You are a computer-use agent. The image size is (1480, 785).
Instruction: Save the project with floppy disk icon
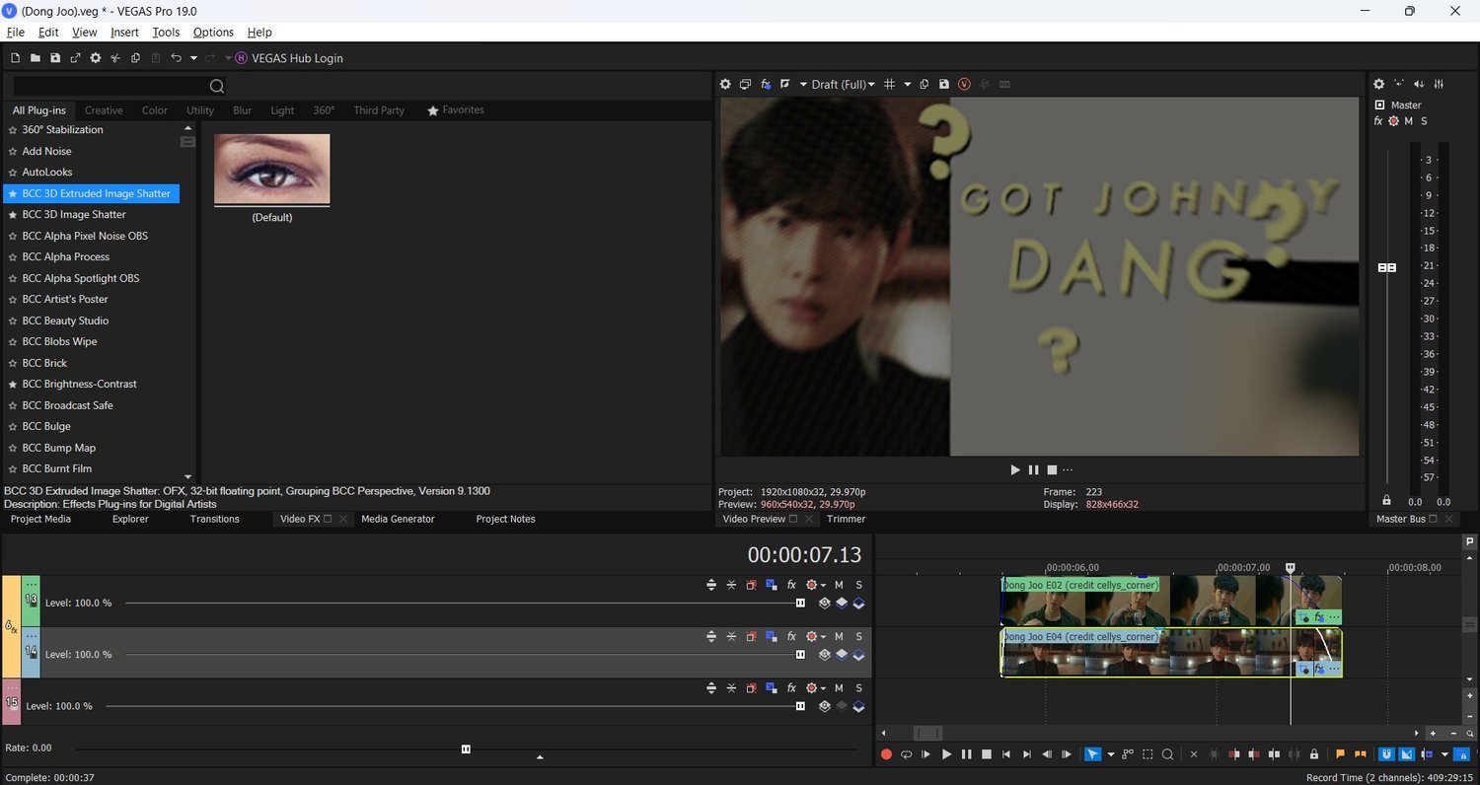[55, 58]
